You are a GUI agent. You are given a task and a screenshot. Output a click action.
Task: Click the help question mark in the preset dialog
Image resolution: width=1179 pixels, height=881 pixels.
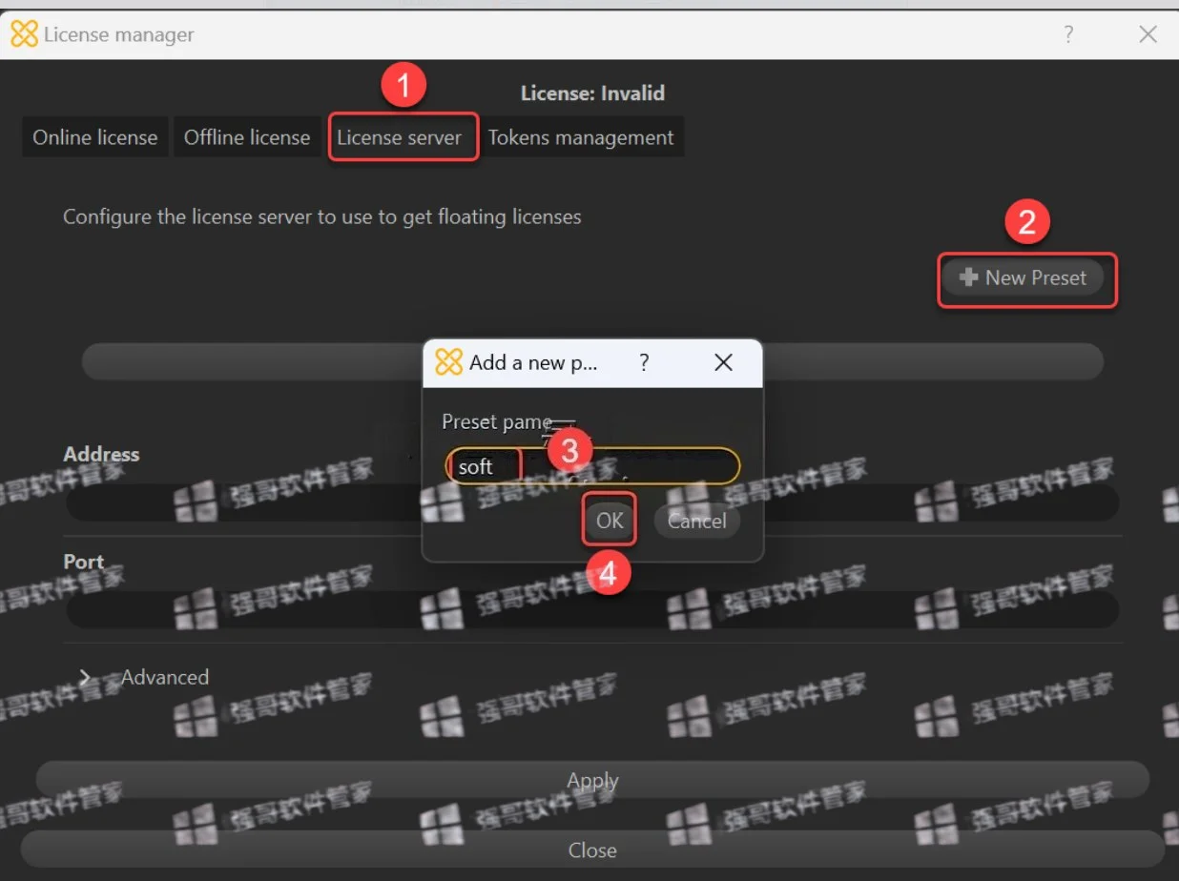(644, 362)
